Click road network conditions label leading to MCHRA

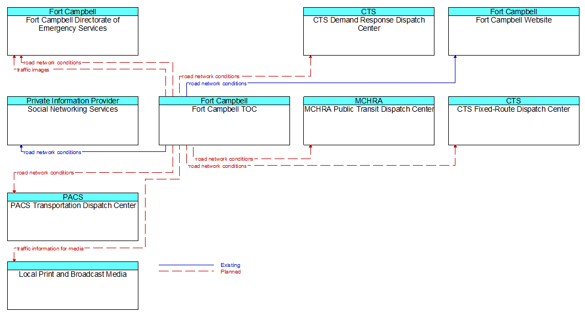224,159
